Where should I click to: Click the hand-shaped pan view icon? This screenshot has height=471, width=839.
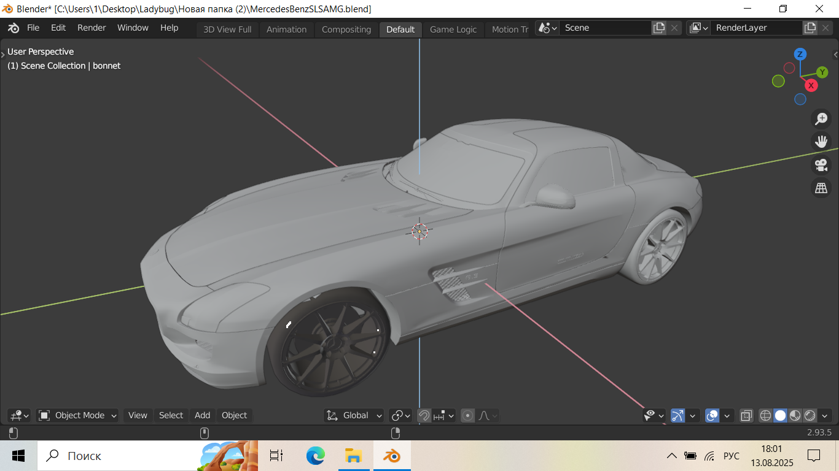pyautogui.click(x=821, y=142)
